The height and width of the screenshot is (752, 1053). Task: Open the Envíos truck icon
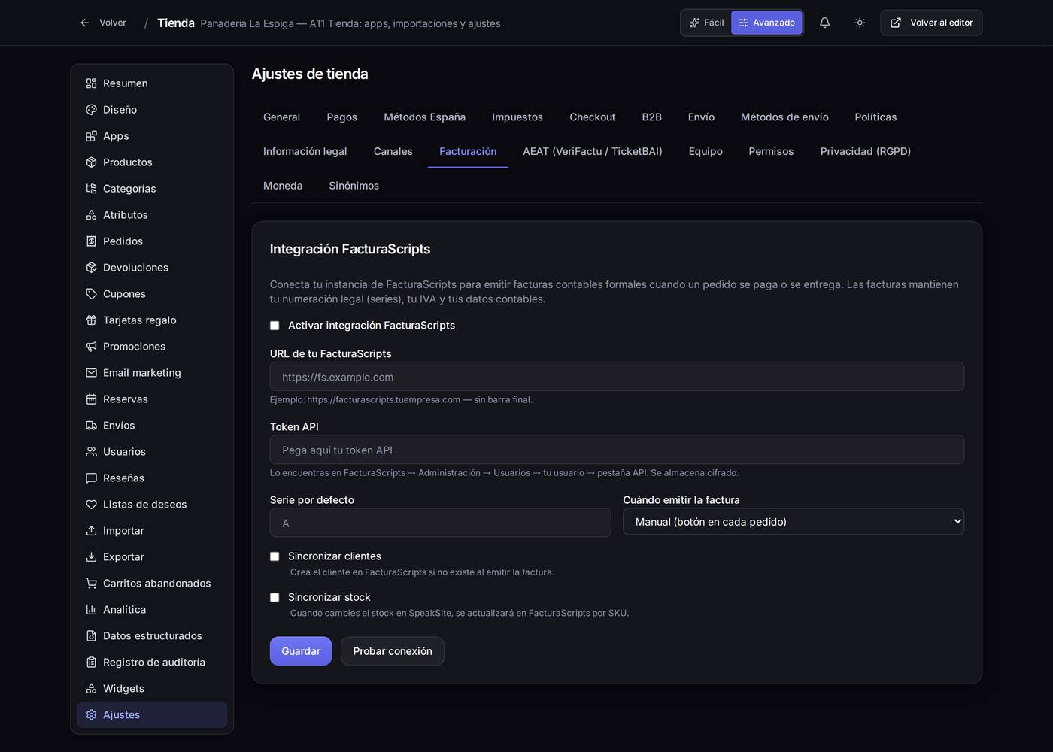pos(91,426)
